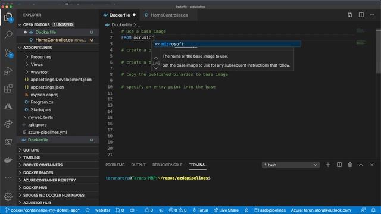Maximize the panel with up chevron
Screen dimensions: 381x214
[x=361, y=165]
